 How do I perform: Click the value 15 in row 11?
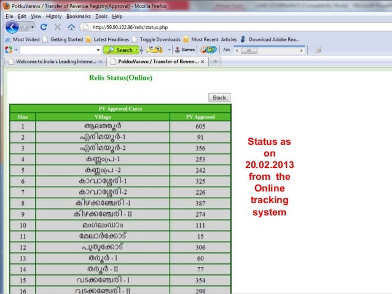point(200,236)
